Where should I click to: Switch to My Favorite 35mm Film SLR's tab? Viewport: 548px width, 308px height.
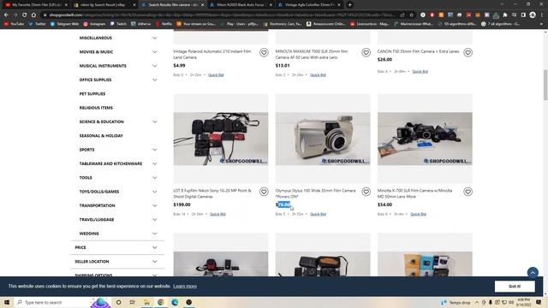coord(35,5)
